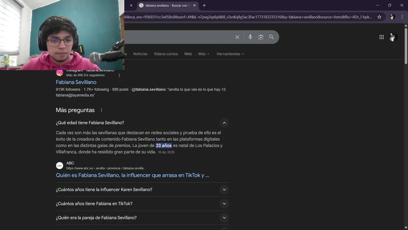The image size is (408, 230).
Task: Expand ¿Cuántos años tiene la influencer Karen Sevillano?
Action: click(224, 190)
